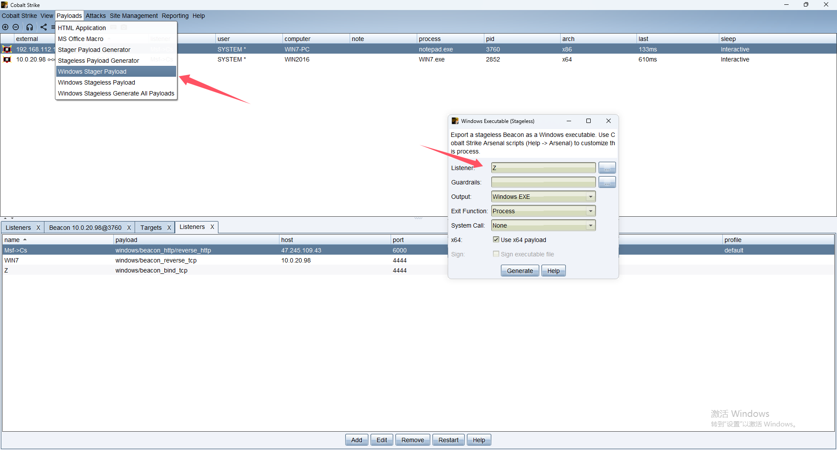837x450 pixels.
Task: Close the Targets tab with X
Action: click(169, 228)
